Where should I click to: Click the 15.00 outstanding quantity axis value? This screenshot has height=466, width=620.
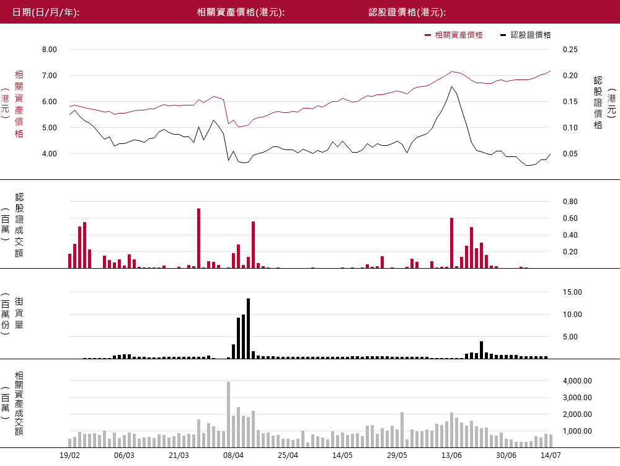point(572,292)
